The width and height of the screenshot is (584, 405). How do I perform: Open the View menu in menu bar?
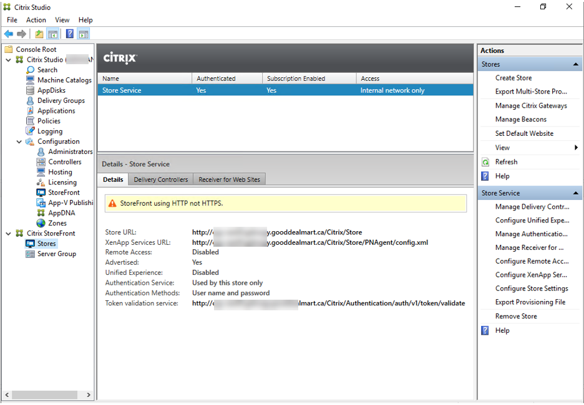(62, 20)
